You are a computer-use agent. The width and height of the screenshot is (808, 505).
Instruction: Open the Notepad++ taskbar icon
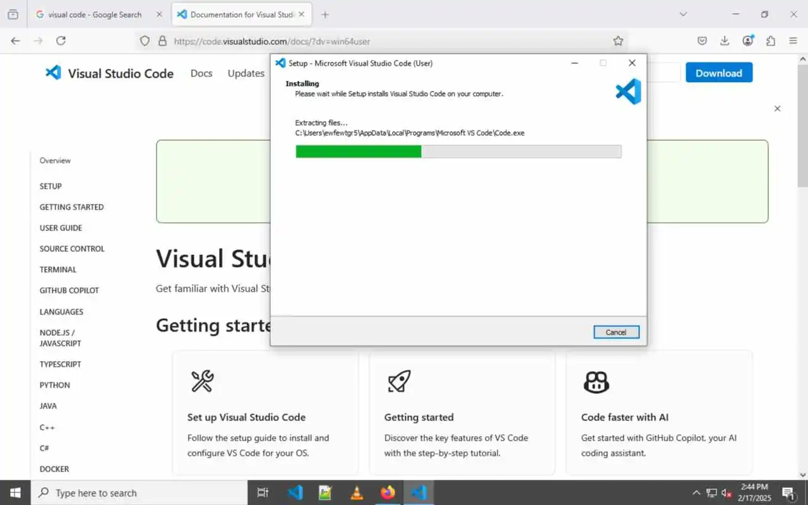[326, 492]
